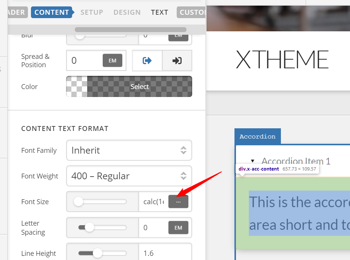Open the Font Weight dropdown
Image resolution: width=350 pixels, height=260 pixels.
129,176
